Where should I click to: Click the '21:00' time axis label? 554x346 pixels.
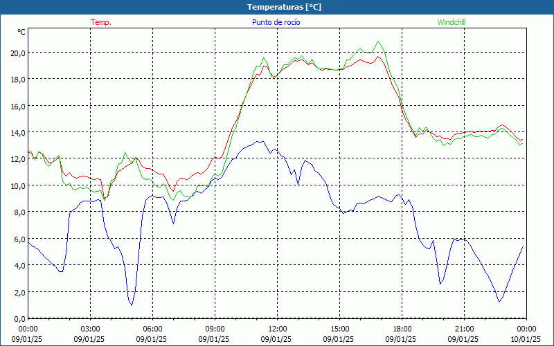coord(464,329)
